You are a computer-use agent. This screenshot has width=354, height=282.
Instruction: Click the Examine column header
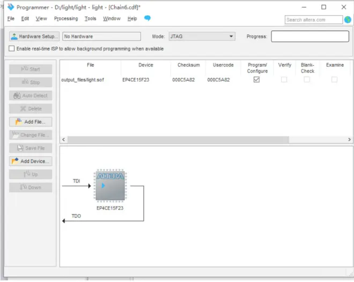click(335, 65)
